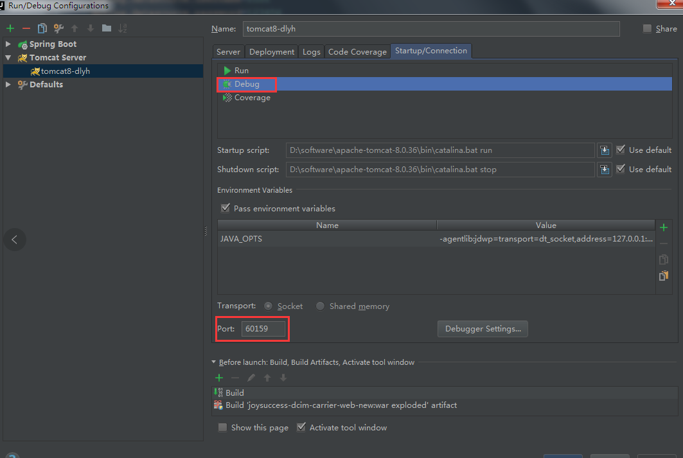This screenshot has width=683, height=458.
Task: Move before launch task up
Action: pyautogui.click(x=267, y=378)
